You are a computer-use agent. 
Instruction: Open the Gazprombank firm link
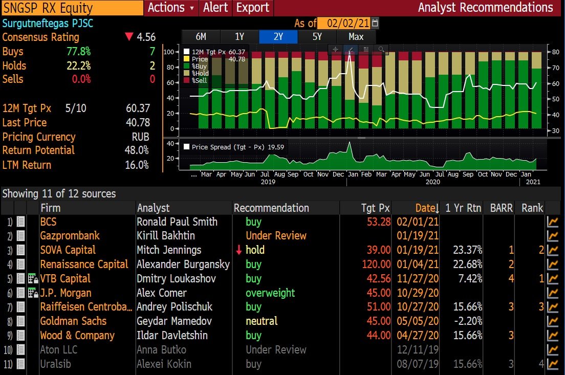pyautogui.click(x=70, y=236)
